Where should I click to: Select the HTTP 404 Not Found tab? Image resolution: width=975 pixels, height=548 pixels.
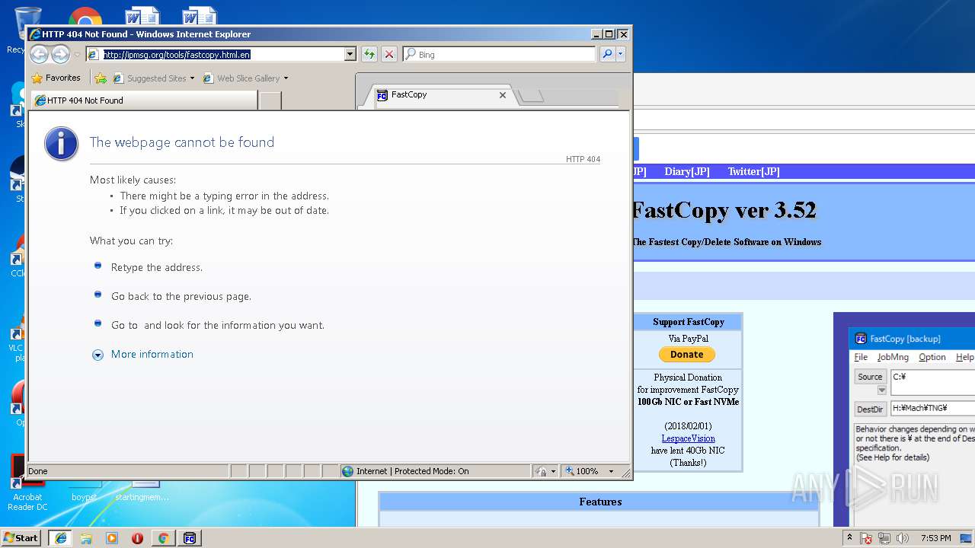pyautogui.click(x=142, y=100)
